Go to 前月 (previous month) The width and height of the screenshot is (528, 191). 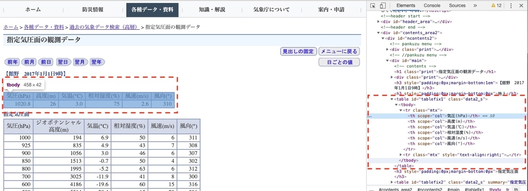pyautogui.click(x=29, y=62)
